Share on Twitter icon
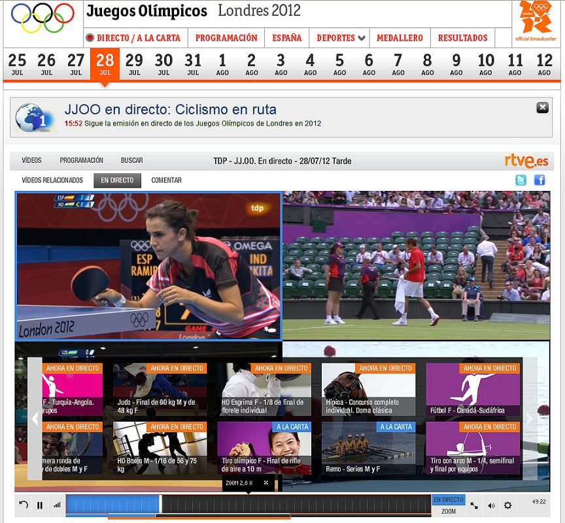565x523 pixels. (x=521, y=180)
